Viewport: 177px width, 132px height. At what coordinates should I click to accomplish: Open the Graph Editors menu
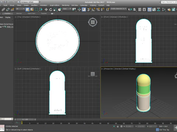(55, 5)
